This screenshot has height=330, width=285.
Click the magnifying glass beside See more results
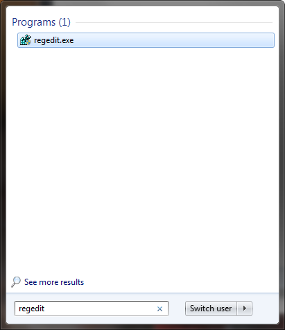[16, 282]
